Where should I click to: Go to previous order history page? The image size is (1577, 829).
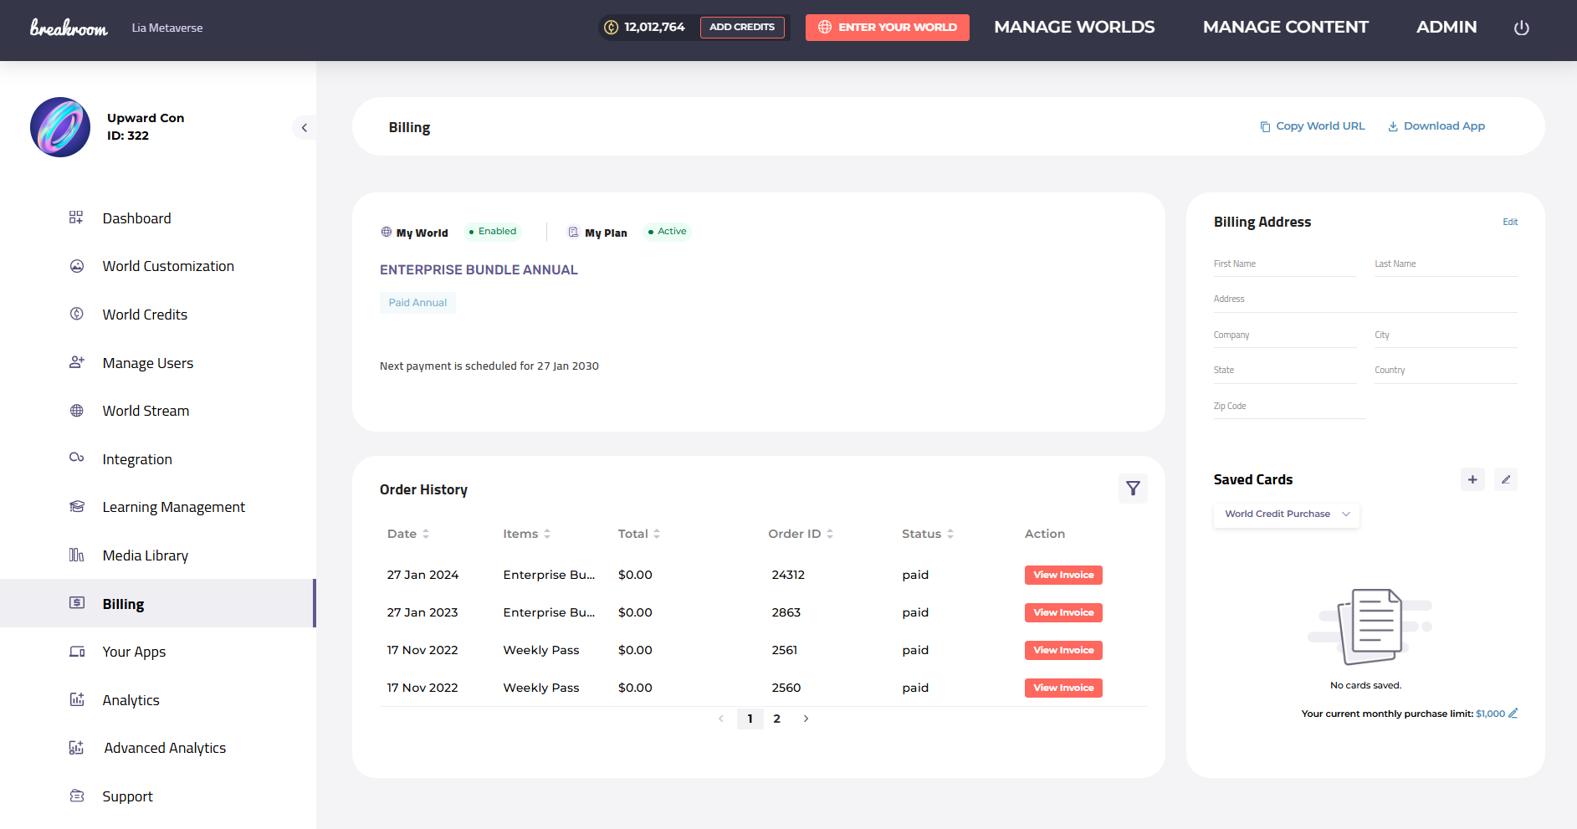(721, 719)
